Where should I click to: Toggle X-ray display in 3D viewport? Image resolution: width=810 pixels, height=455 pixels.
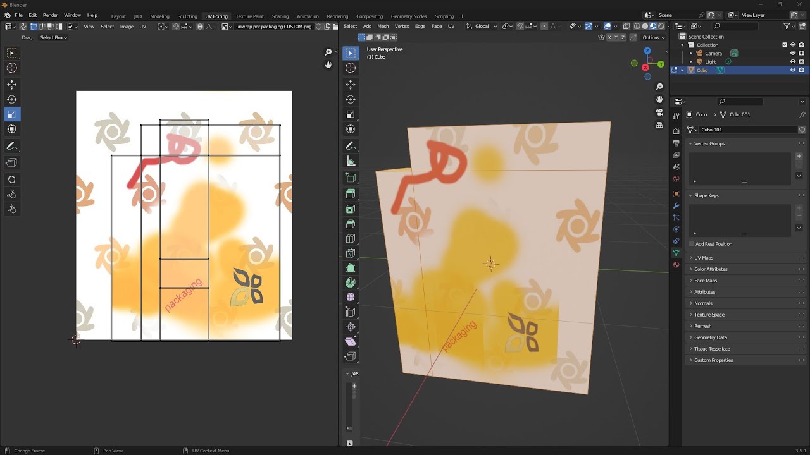626,27
